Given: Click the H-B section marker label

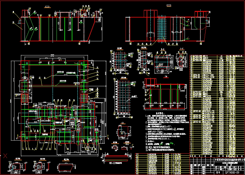Looking at the screenshot, I should coord(163,49).
